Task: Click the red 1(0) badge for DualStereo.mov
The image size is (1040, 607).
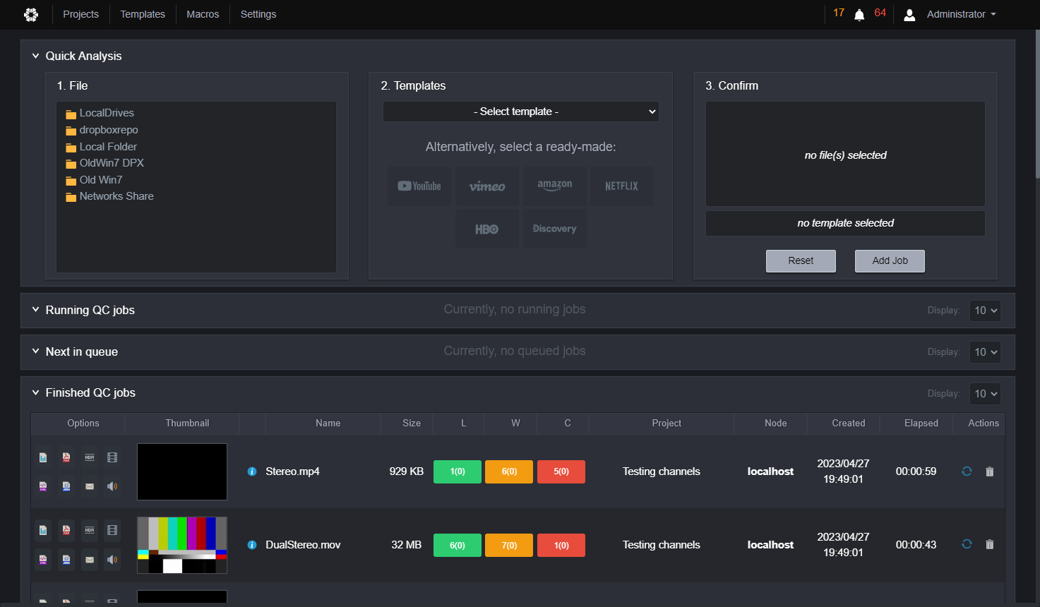Action: coord(561,545)
